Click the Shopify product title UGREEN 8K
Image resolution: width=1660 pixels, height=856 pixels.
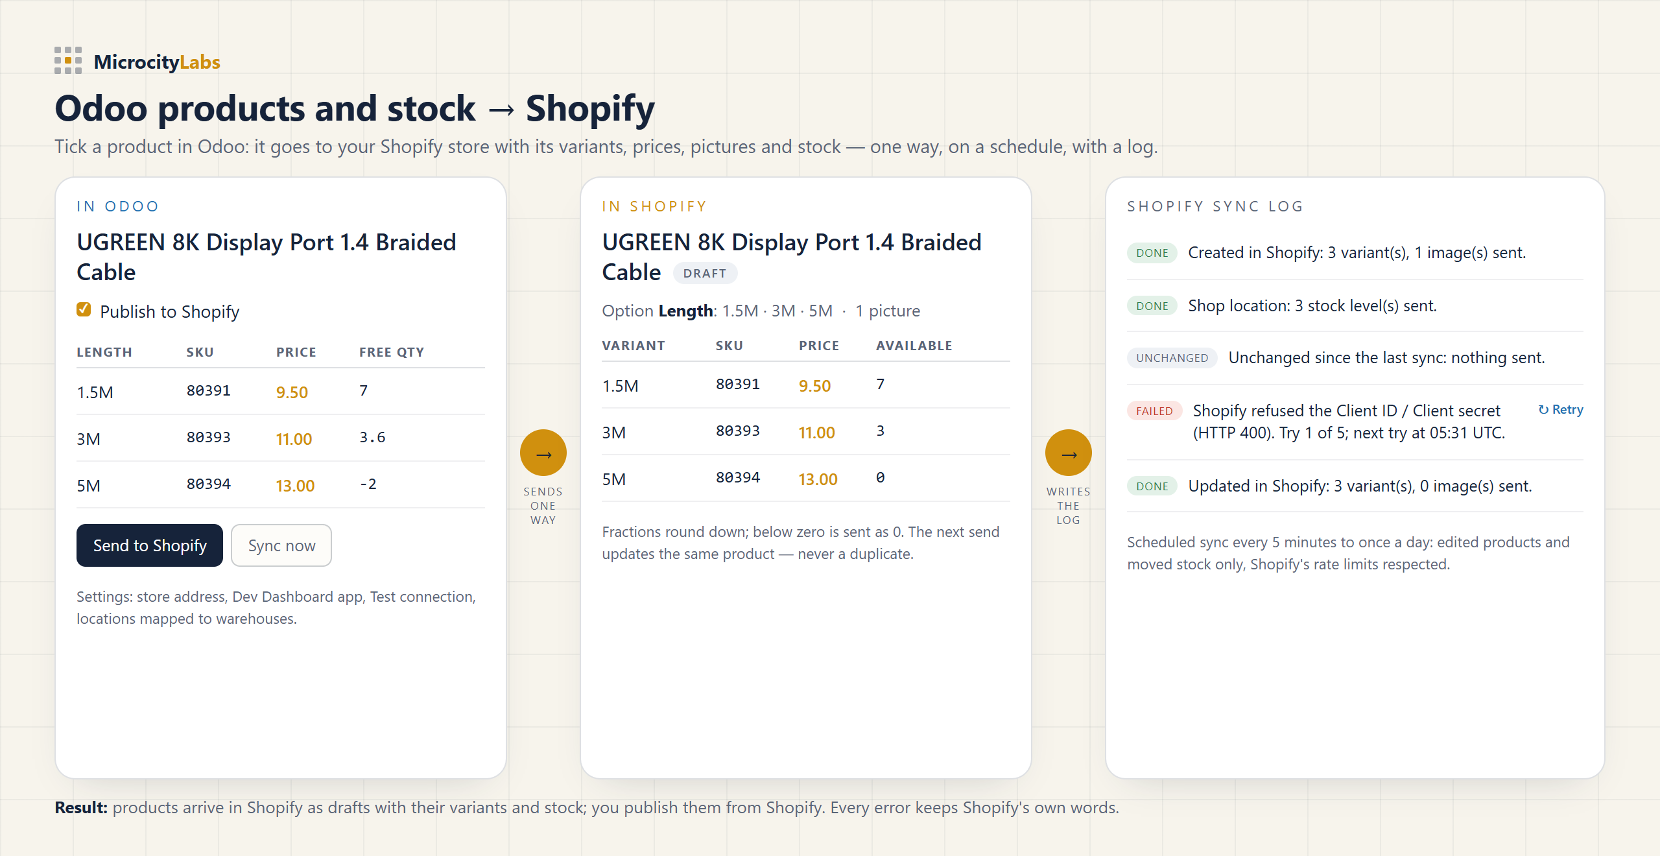[x=792, y=257]
